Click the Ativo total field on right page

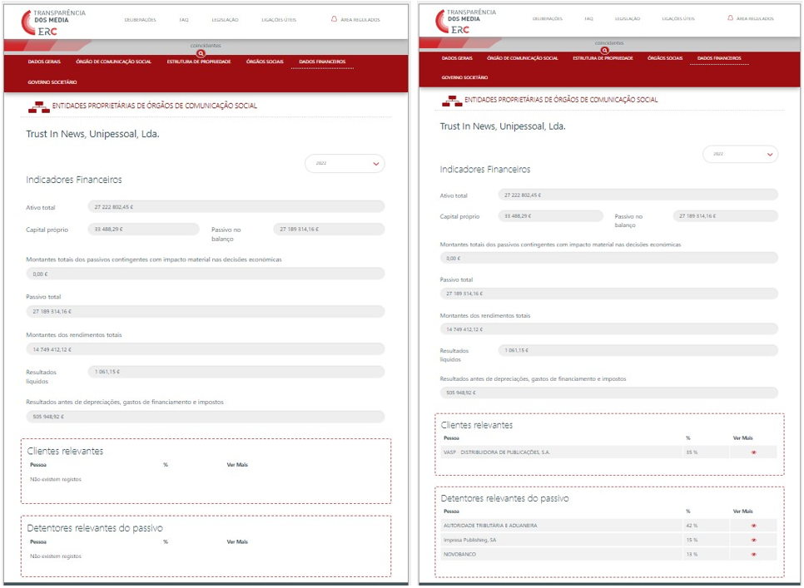(x=638, y=195)
